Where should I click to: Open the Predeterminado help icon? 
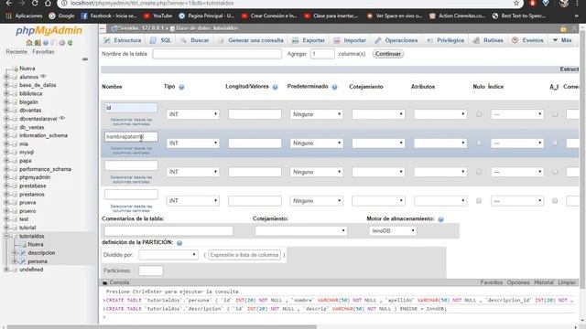[334, 87]
